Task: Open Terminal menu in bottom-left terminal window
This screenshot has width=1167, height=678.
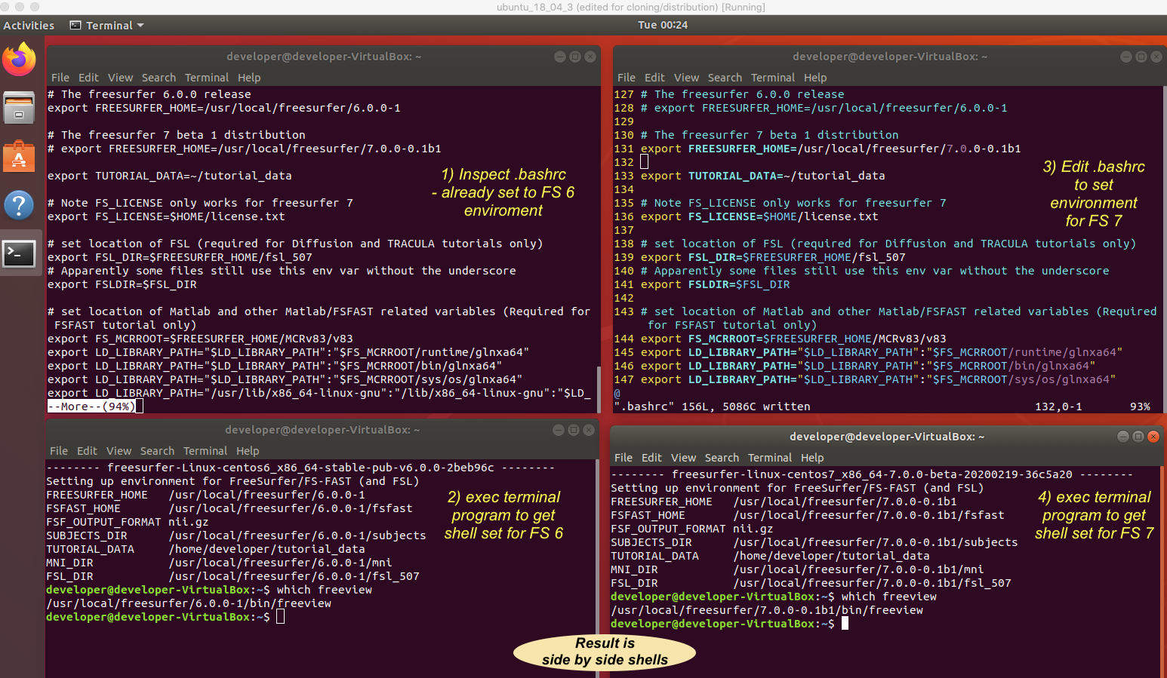Action: coord(205,451)
